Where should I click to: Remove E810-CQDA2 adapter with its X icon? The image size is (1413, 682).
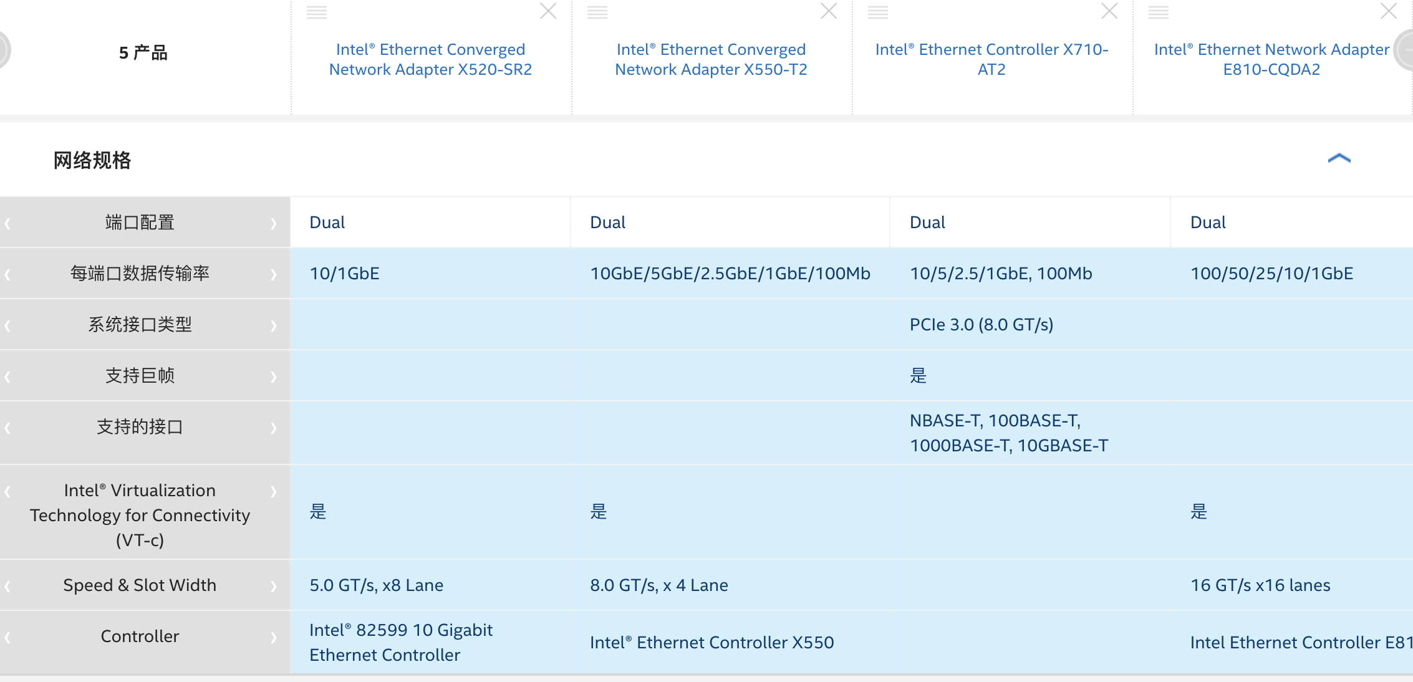tap(1389, 11)
